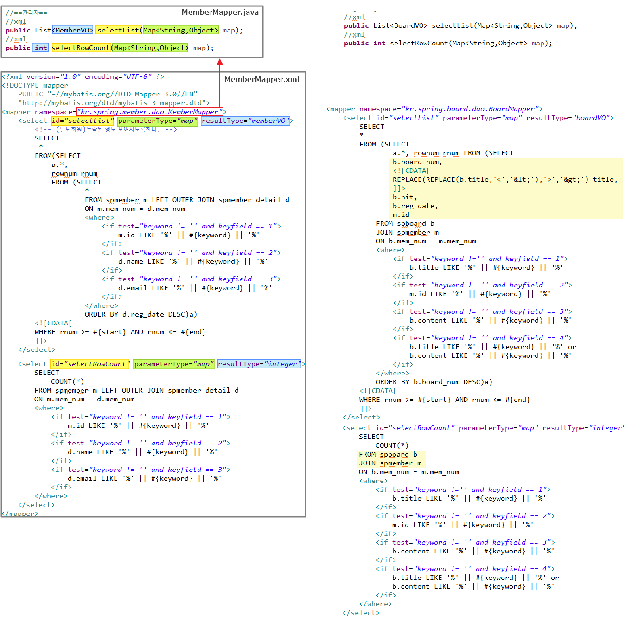Click highlighted MemberVO in MemberMapper.java
This screenshot has height=622, width=625.
point(73,30)
